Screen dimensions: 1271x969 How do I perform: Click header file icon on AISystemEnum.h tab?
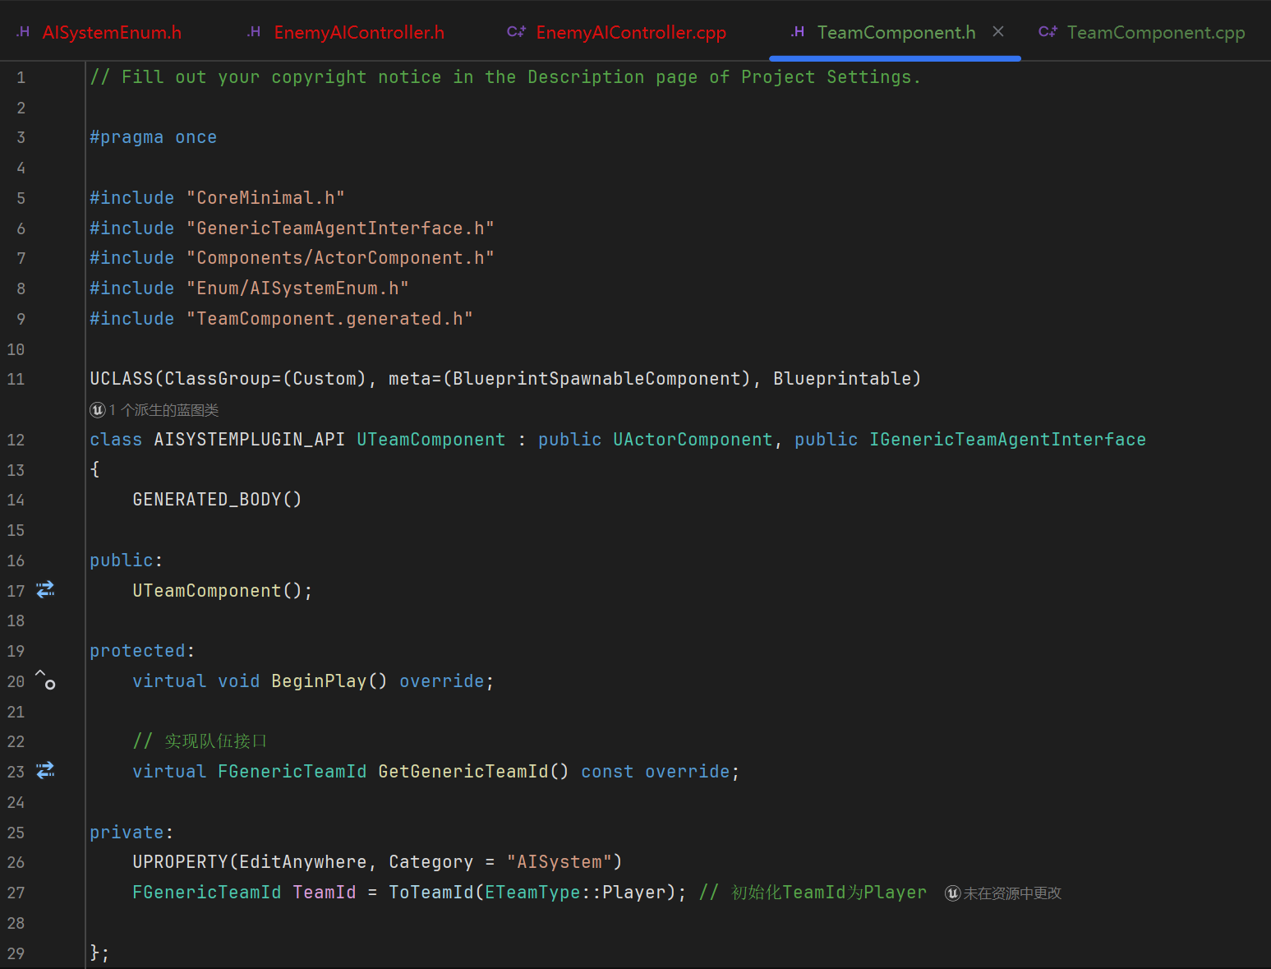[23, 32]
